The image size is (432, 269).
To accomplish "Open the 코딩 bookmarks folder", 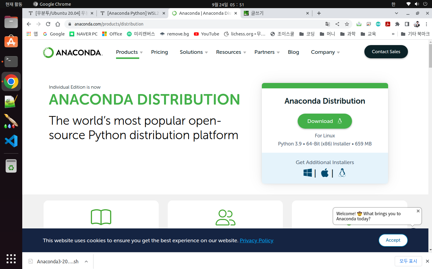I will (307, 34).
